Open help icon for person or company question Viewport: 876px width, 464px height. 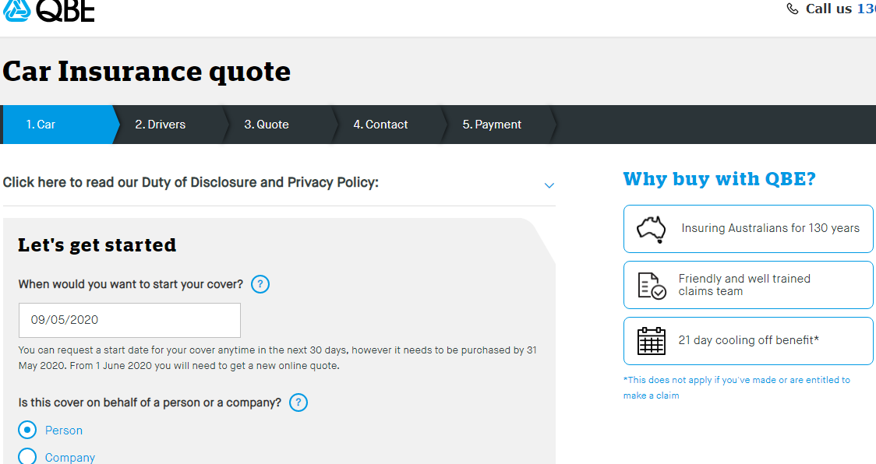tap(298, 402)
